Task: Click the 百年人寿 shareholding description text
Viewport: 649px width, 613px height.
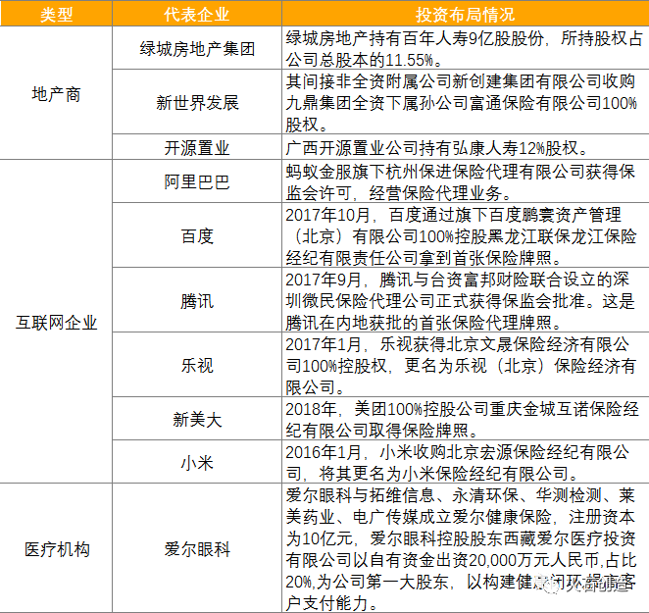Action: [465, 48]
